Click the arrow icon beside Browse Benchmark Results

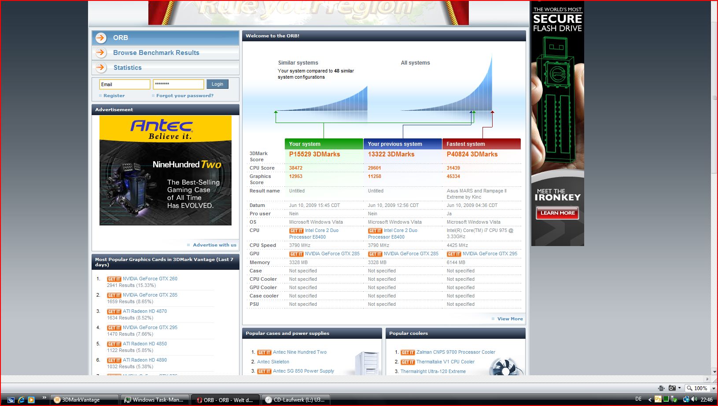(101, 53)
